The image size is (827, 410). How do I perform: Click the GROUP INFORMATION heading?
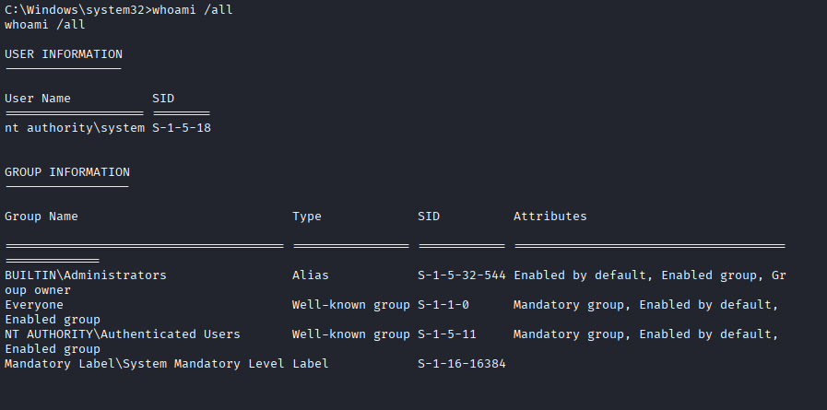click(67, 172)
